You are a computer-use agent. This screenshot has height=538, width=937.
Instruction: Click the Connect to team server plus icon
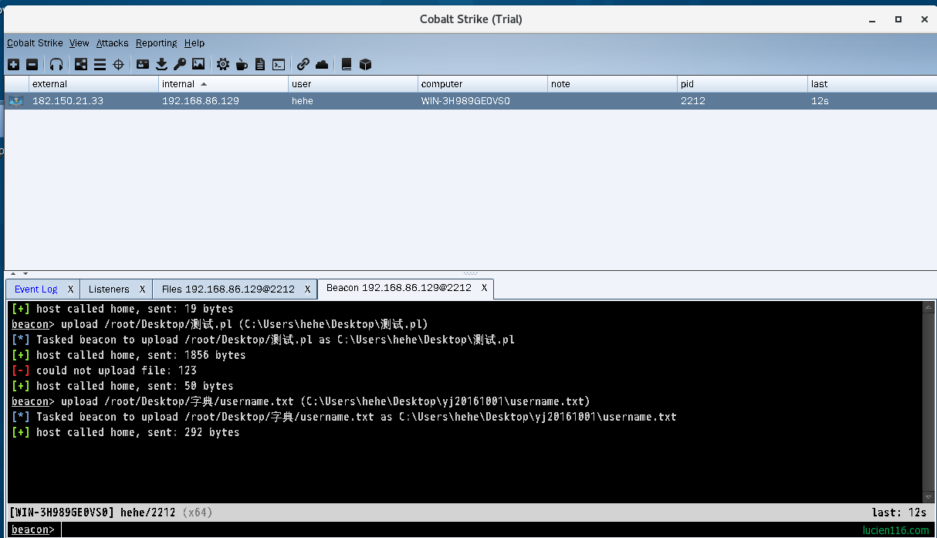(x=14, y=65)
